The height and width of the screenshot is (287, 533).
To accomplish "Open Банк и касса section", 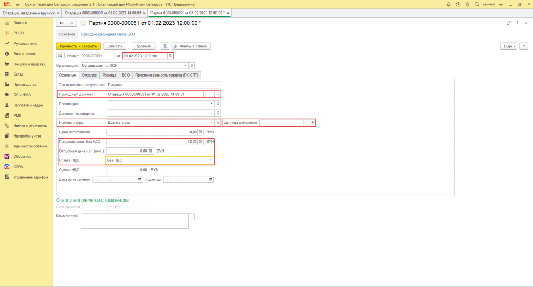I will pyautogui.click(x=24, y=54).
